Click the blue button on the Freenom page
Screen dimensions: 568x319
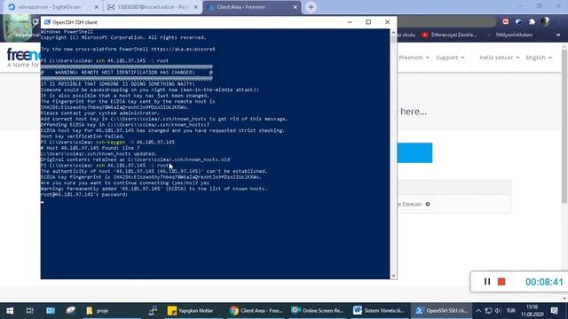(414, 152)
